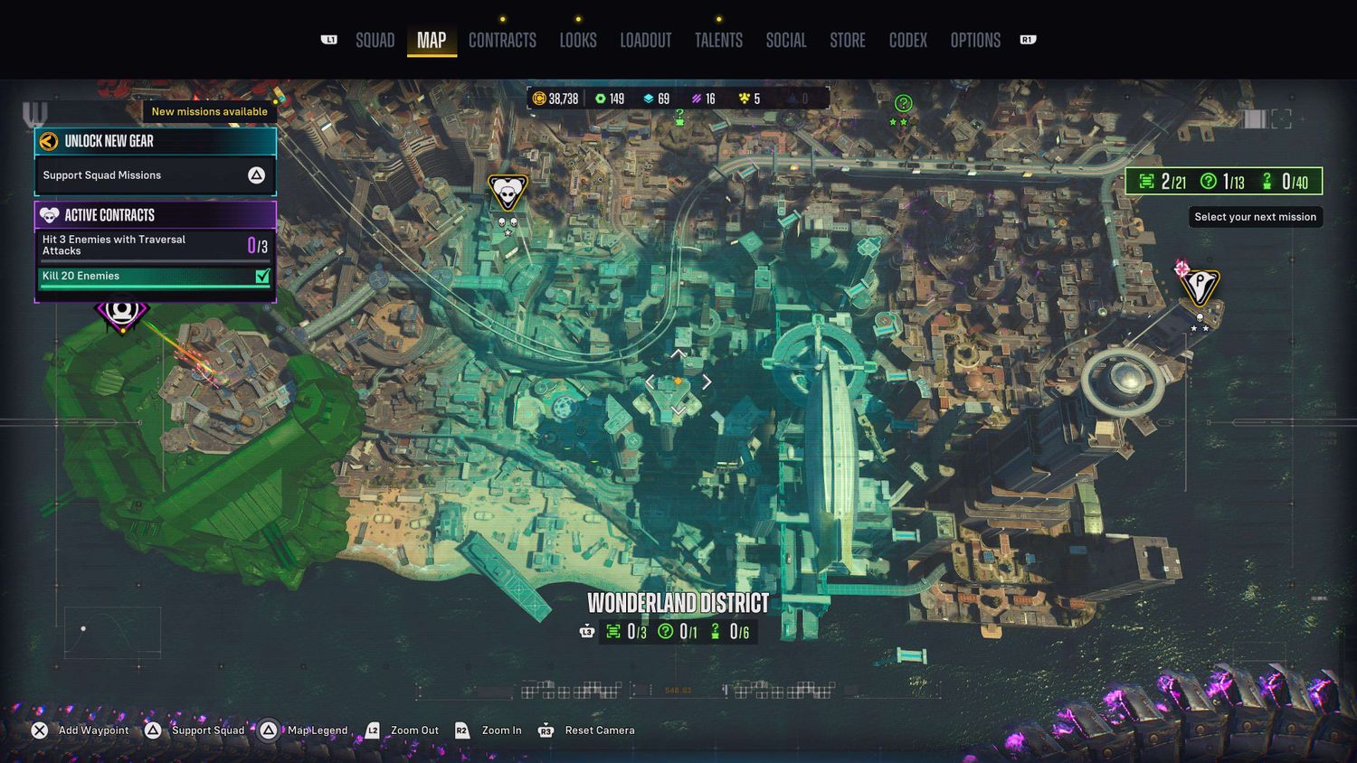Click the Penguin mission marker on the map

point(1200,287)
